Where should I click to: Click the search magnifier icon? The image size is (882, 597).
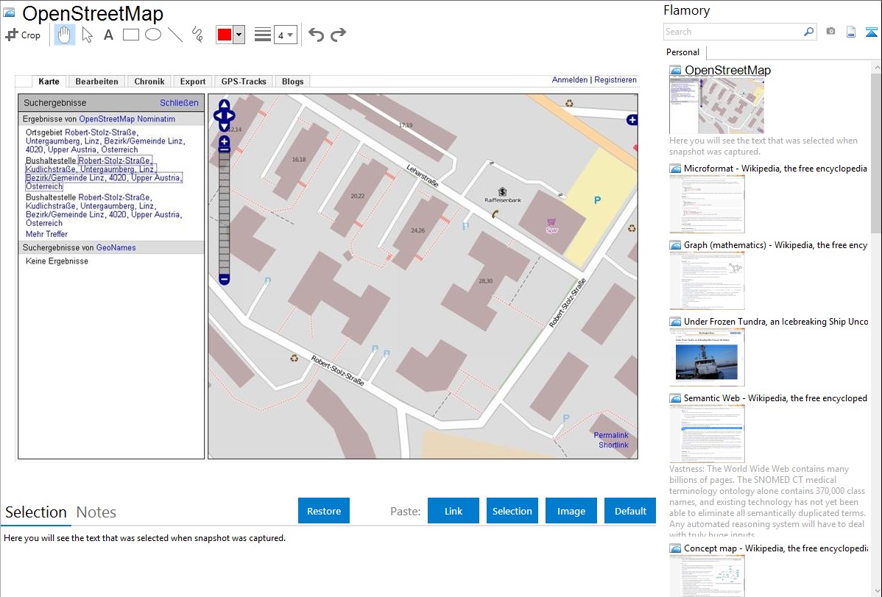808,32
